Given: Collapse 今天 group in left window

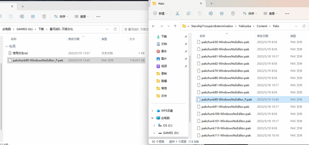Looking at the screenshot, I should 6,47.
